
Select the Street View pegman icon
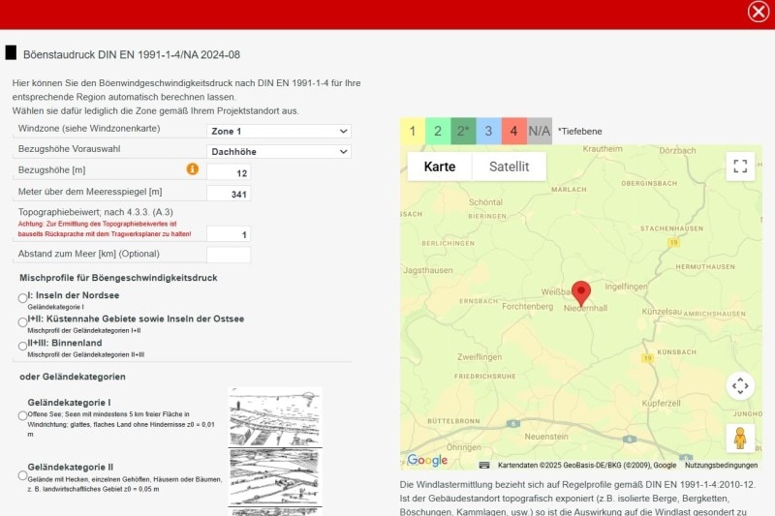coord(740,438)
